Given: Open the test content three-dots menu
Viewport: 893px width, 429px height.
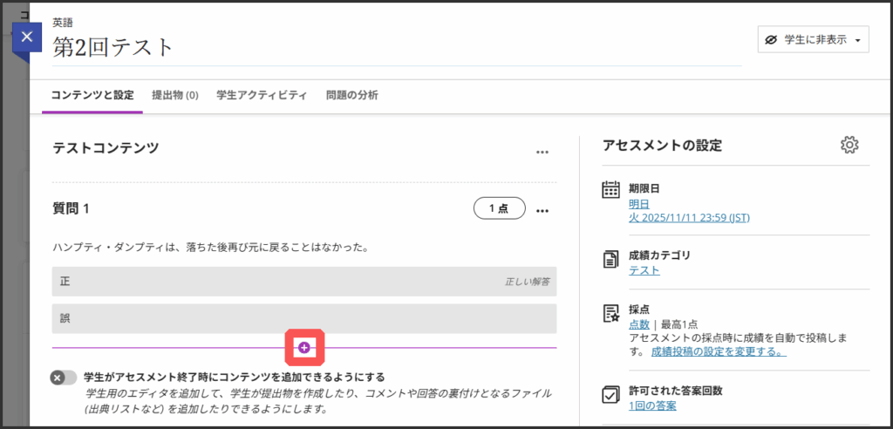Looking at the screenshot, I should point(542,152).
